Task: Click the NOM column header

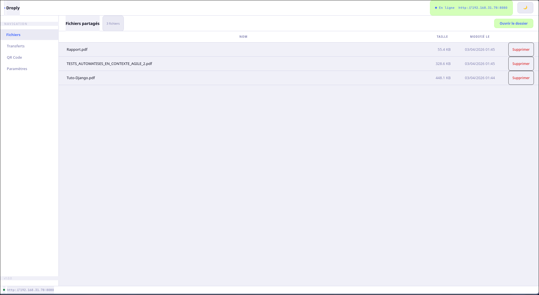Action: pyautogui.click(x=243, y=37)
